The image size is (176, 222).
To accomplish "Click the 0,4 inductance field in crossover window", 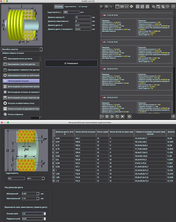I will [x=16, y=178].
